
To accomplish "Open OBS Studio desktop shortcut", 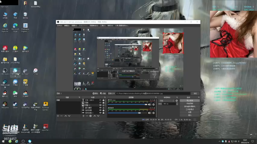I will click(x=5, y=71).
